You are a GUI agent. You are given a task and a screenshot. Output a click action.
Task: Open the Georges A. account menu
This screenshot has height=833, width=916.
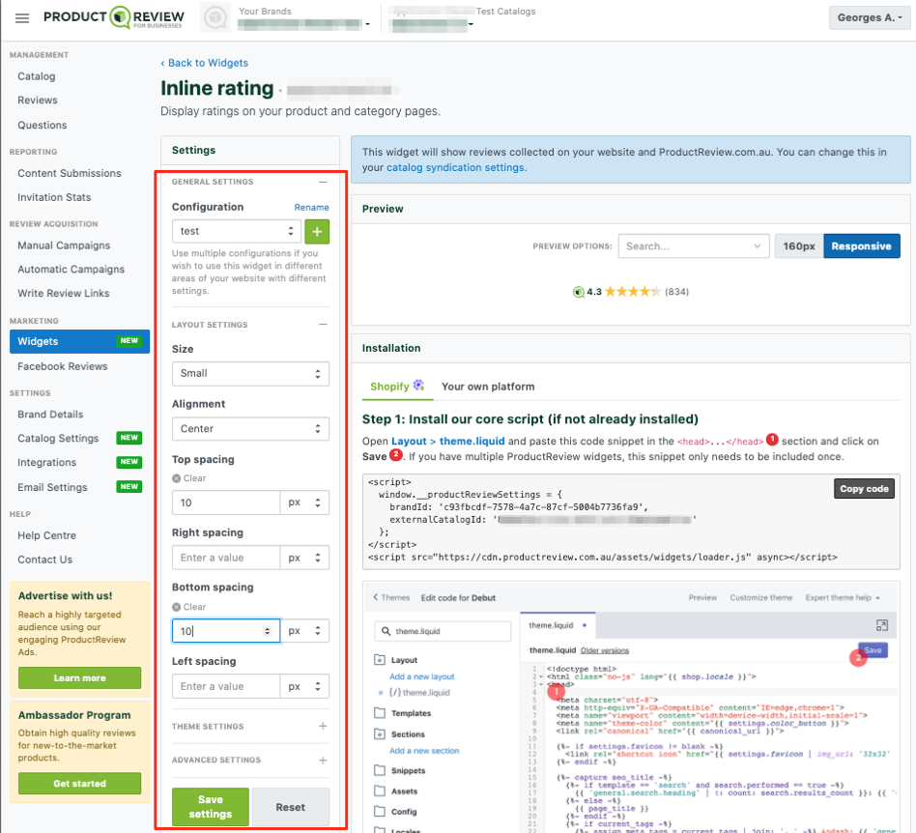870,17
